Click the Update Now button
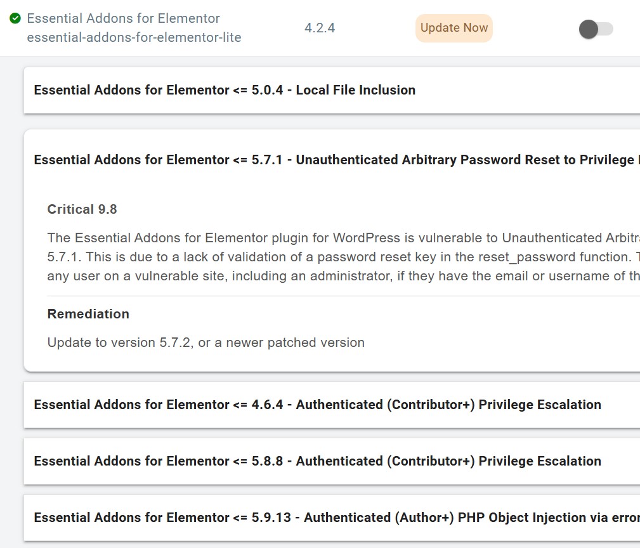This screenshot has height=548, width=640. 454,28
